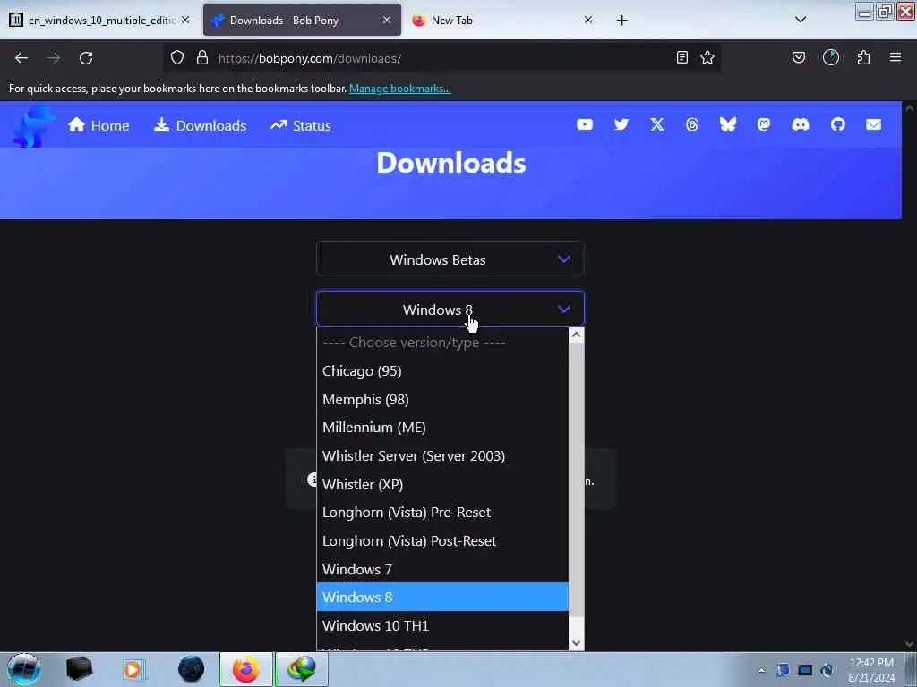Open the Bluesky butterfly icon link
This screenshot has height=687, width=917.
[x=727, y=124]
